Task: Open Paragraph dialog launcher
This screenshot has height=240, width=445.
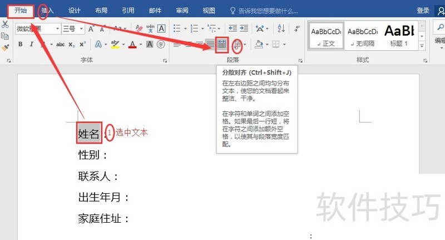Action: coord(300,61)
